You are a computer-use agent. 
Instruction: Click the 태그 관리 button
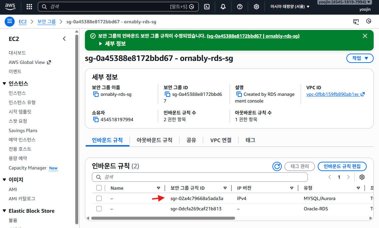300,166
